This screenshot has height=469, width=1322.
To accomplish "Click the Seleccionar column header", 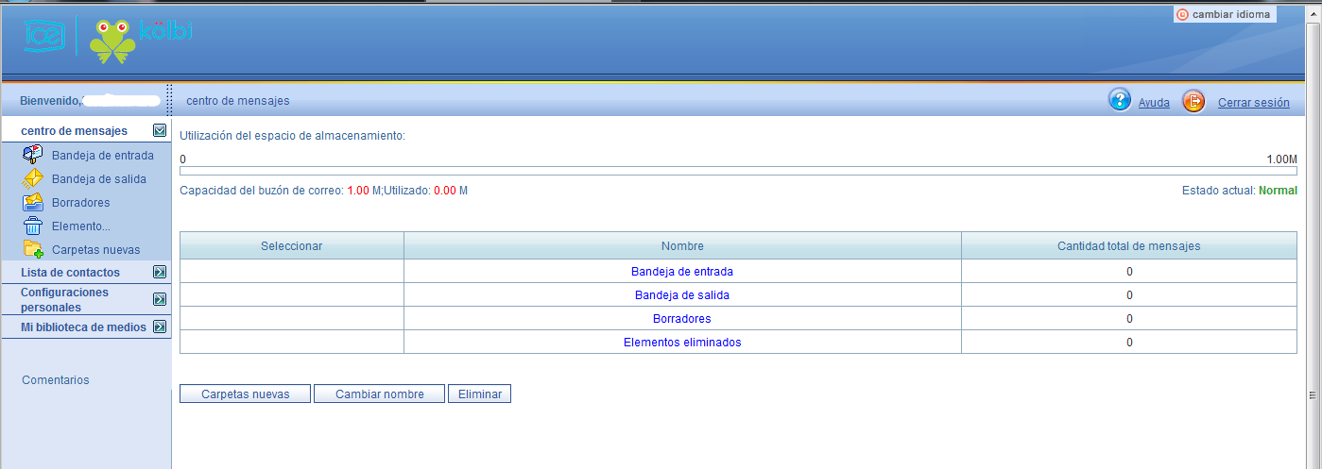I will tap(292, 246).
